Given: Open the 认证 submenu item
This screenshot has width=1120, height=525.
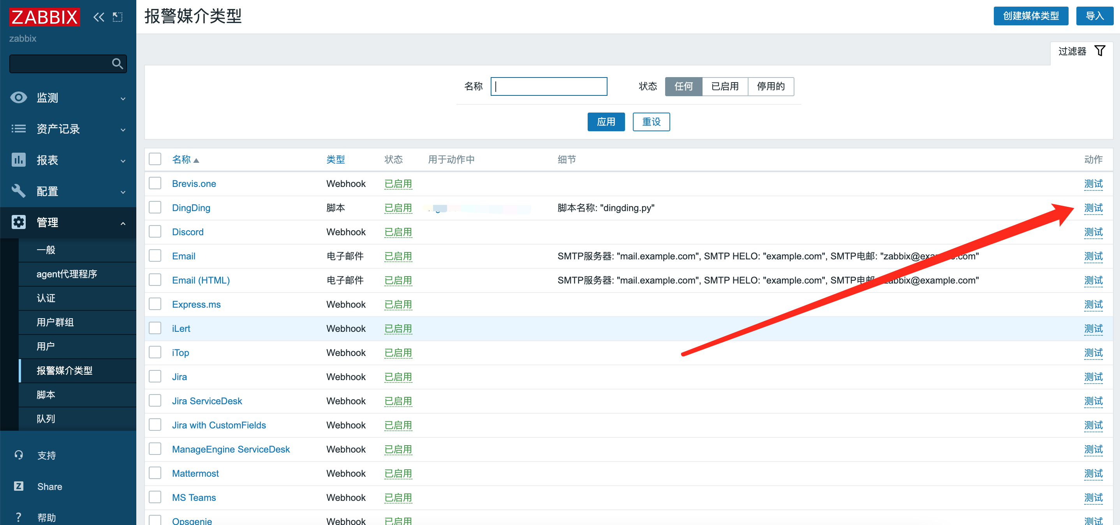Looking at the screenshot, I should (77, 298).
